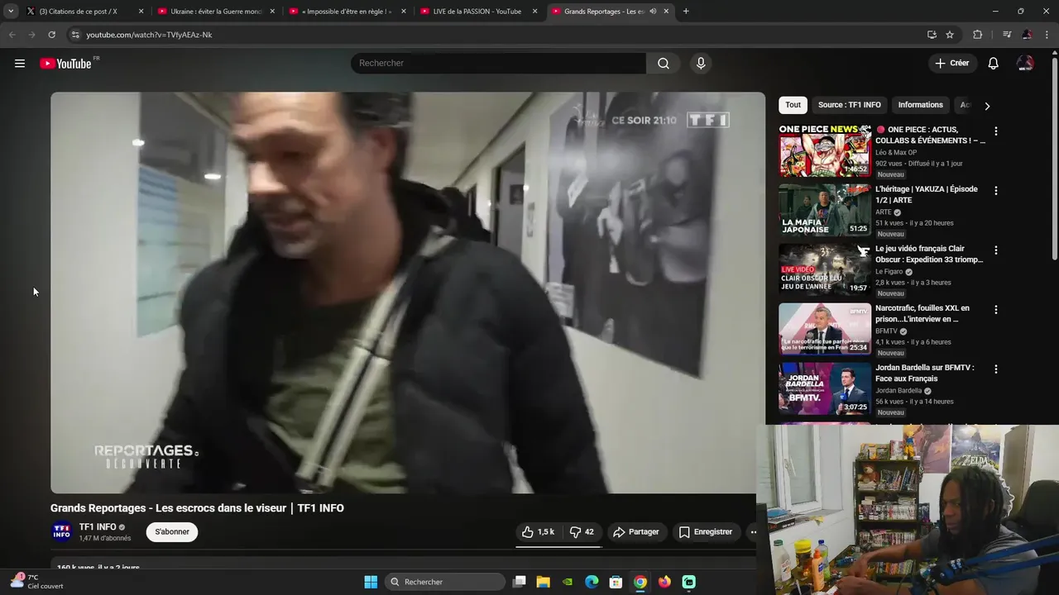The width and height of the screenshot is (1059, 595).
Task: Open Firefox from taskbar
Action: pyautogui.click(x=664, y=582)
